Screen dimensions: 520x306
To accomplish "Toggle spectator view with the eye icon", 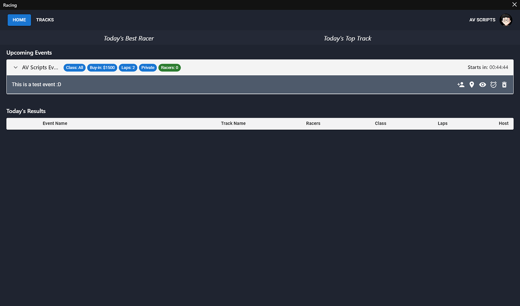I will 482,84.
